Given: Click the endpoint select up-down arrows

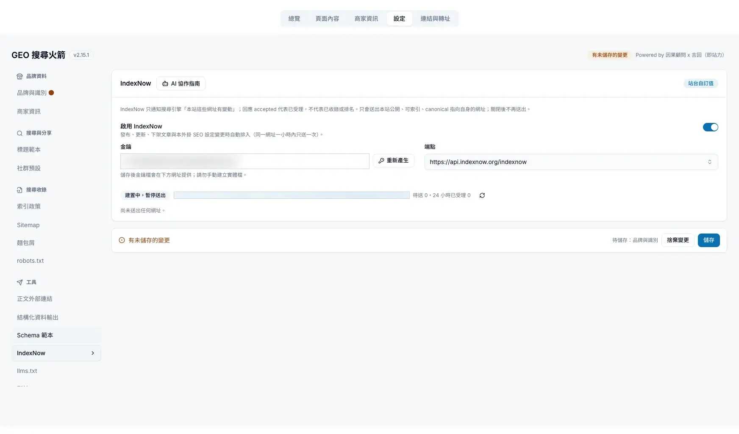Looking at the screenshot, I should coord(709,162).
